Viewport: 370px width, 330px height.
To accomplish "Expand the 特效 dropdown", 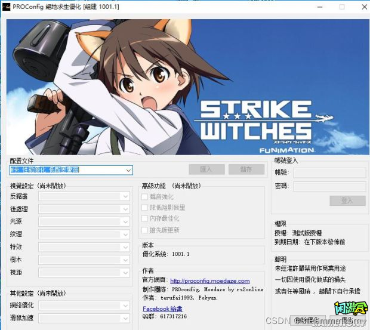I will point(84,247).
